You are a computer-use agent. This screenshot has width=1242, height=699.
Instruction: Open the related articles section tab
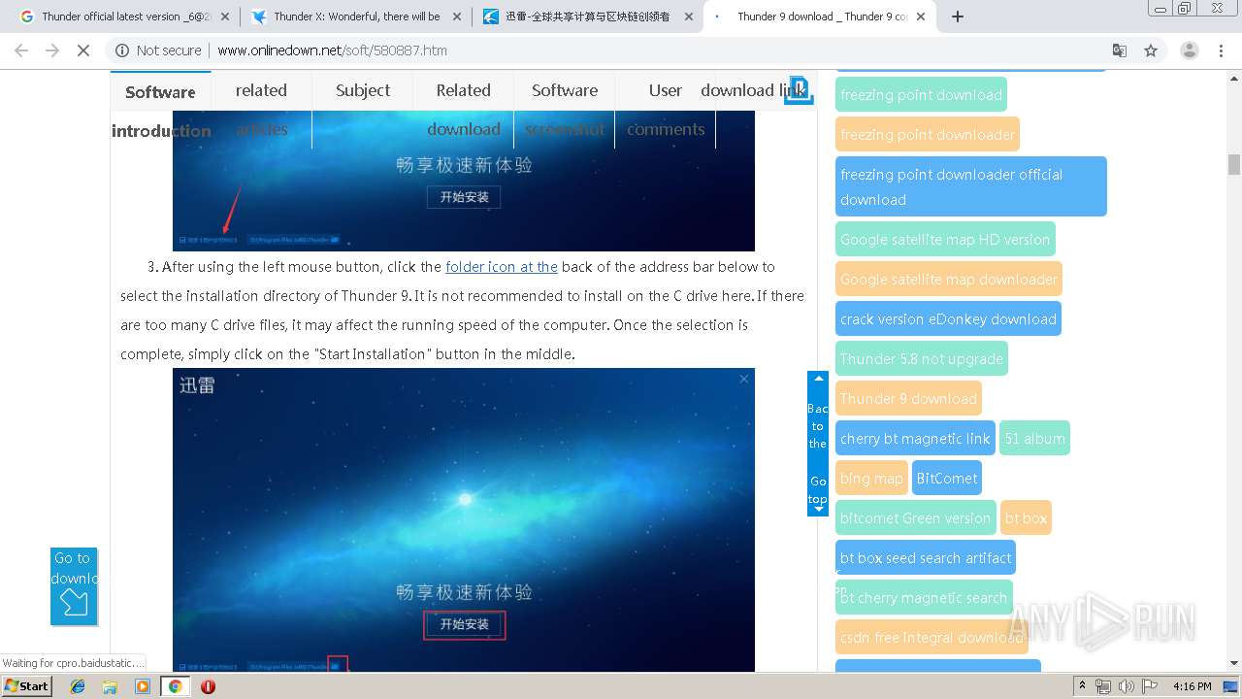pyautogui.click(x=261, y=110)
